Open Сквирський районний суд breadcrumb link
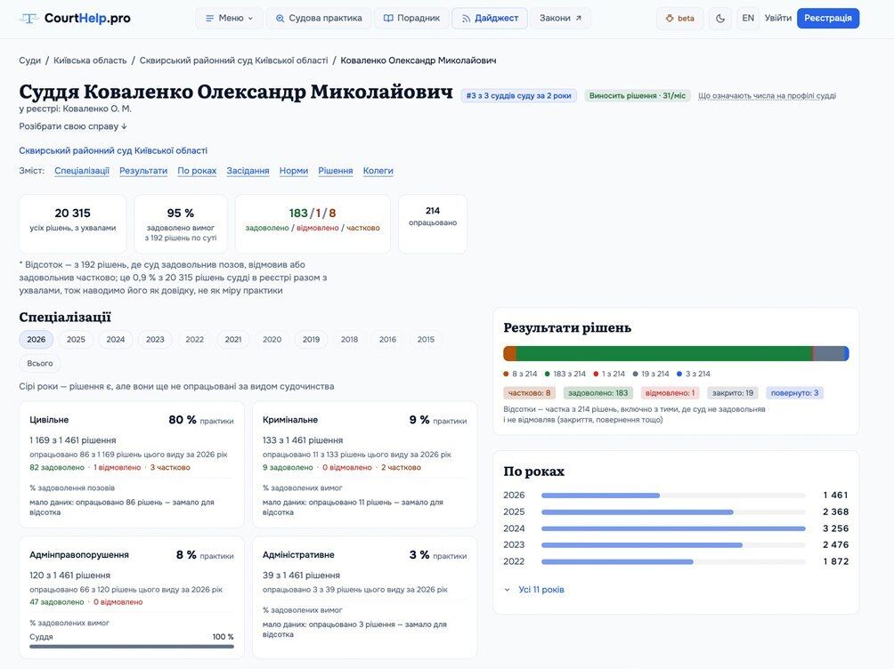Screen dimensions: 894x669 tap(234, 60)
